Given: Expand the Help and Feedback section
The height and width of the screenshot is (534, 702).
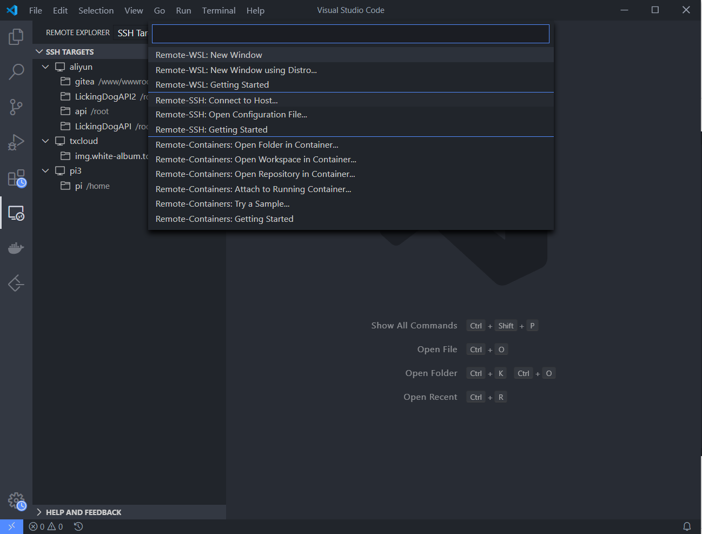Looking at the screenshot, I should point(39,512).
